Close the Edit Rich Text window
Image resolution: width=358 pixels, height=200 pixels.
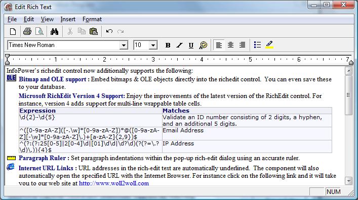(344, 5)
